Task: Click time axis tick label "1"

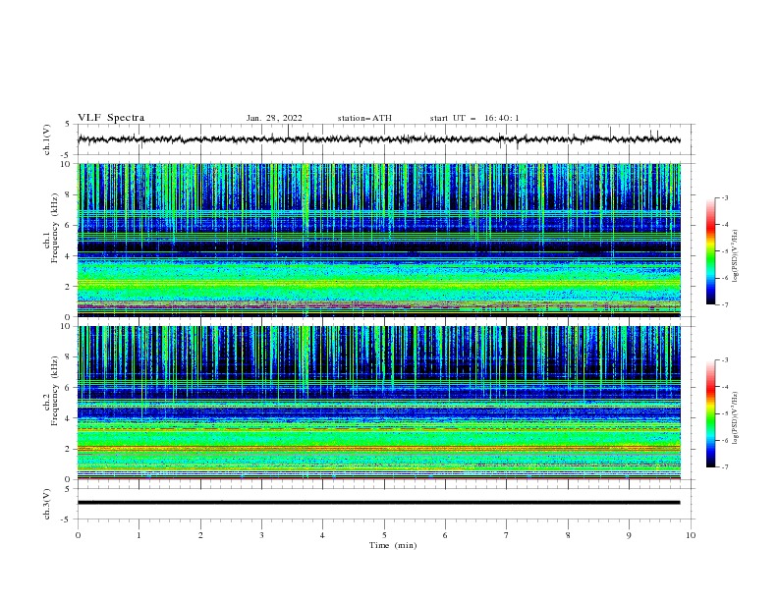Action: pos(139,535)
